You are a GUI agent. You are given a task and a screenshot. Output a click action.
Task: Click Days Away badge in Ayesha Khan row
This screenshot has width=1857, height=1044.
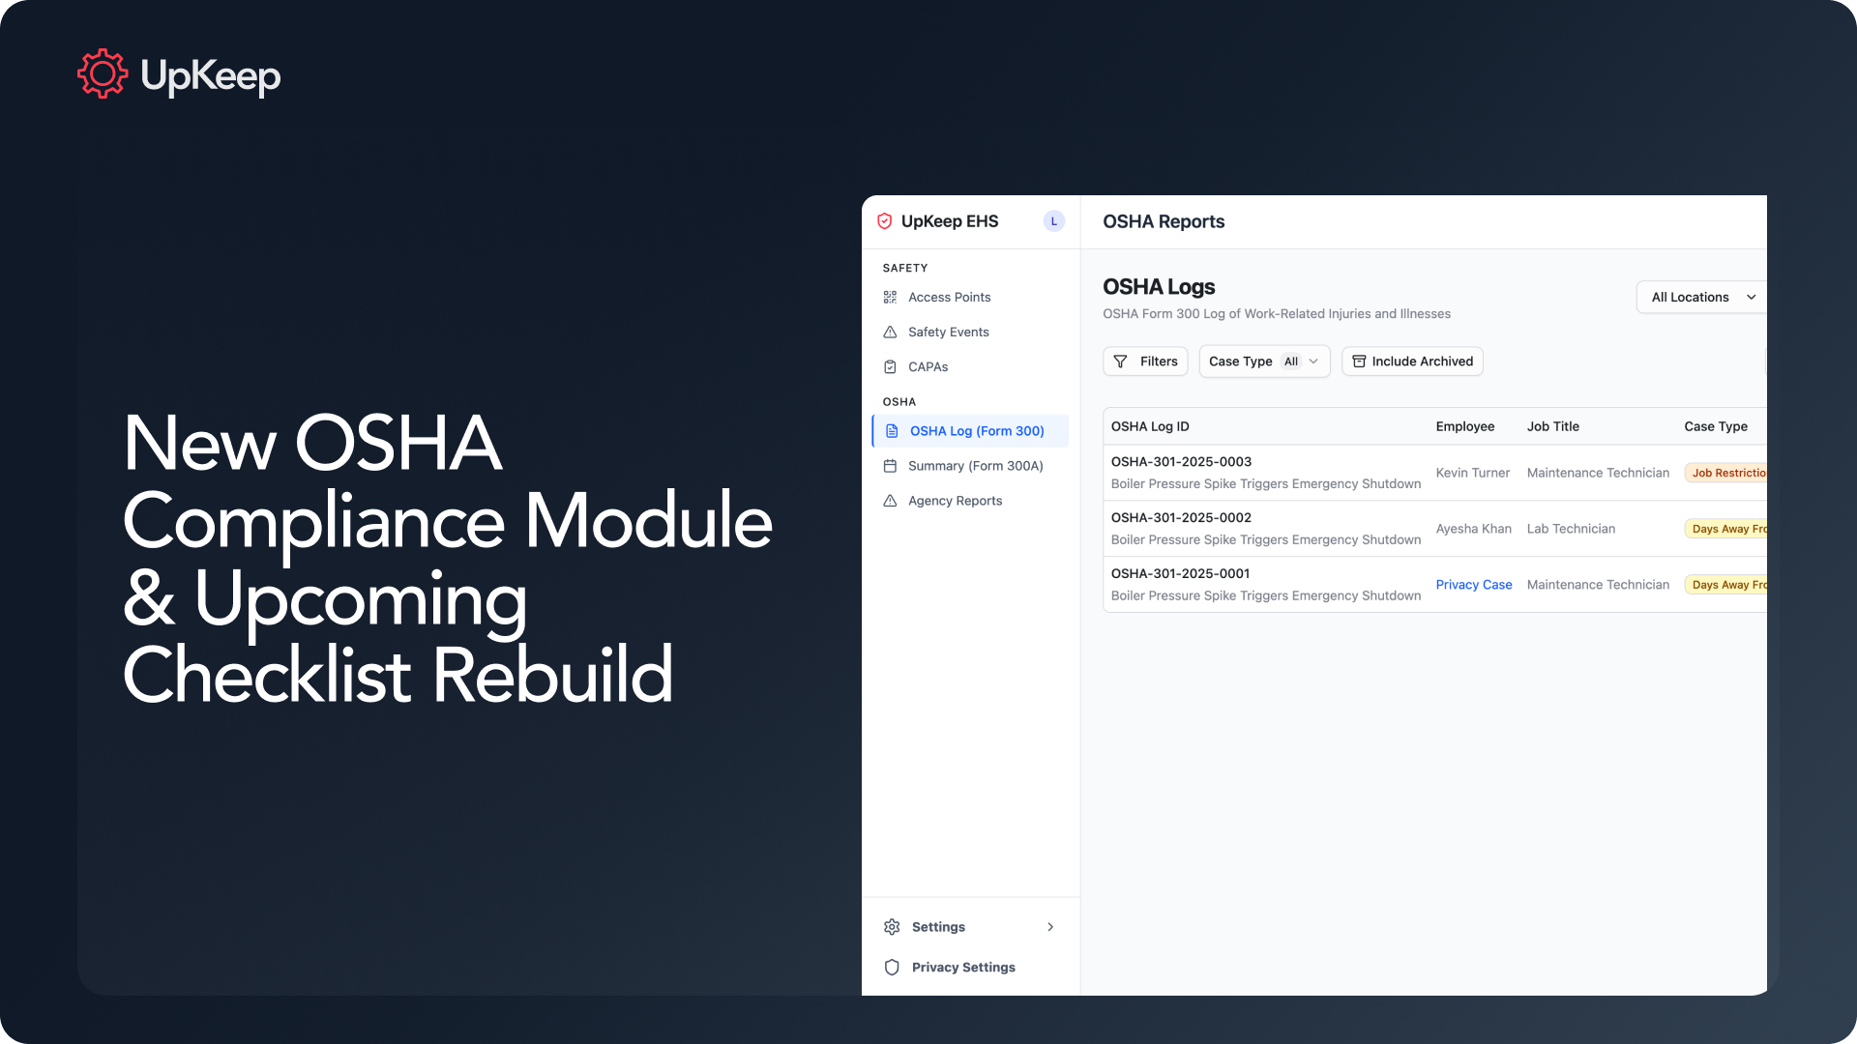click(x=1726, y=529)
